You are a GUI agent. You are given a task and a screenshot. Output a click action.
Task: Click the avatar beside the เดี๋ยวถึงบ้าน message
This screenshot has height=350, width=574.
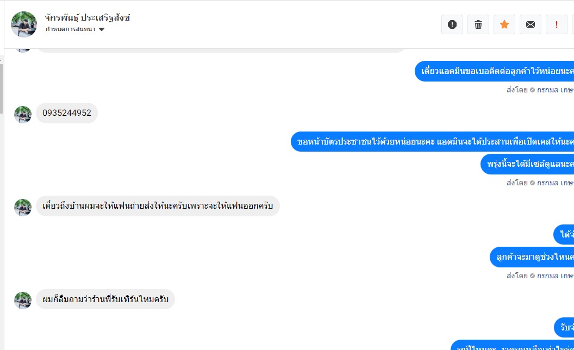point(23,208)
